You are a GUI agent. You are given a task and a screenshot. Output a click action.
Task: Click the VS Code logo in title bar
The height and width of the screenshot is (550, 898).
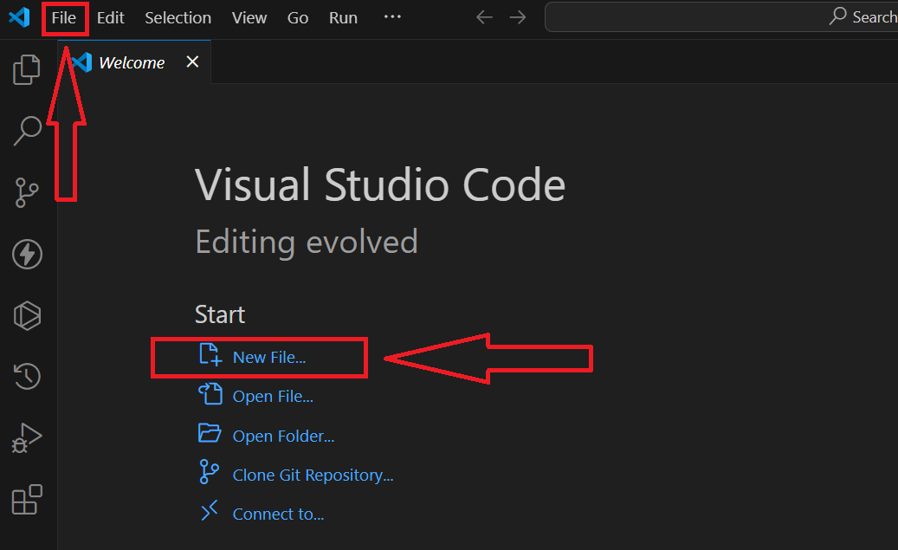click(19, 17)
